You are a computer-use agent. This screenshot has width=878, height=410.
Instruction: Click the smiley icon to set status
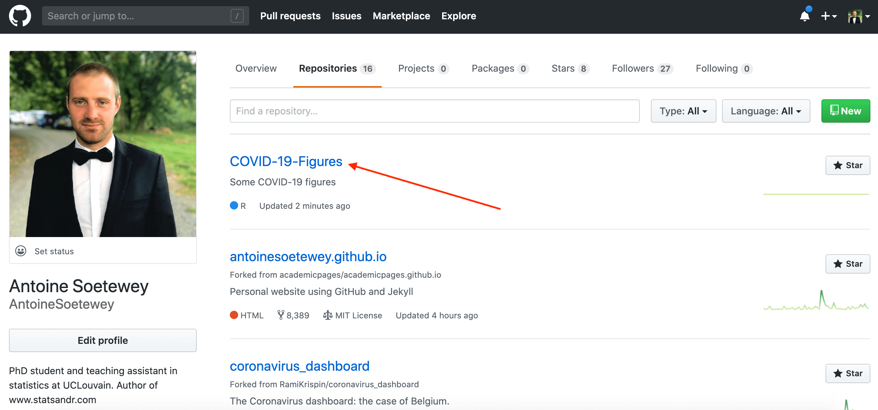[21, 251]
